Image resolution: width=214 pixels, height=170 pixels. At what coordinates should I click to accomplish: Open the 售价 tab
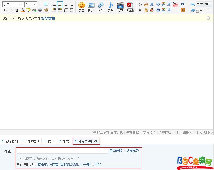[50, 141]
